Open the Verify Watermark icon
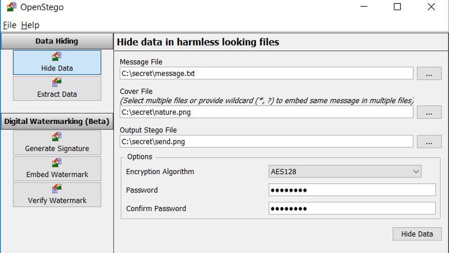 point(57,189)
